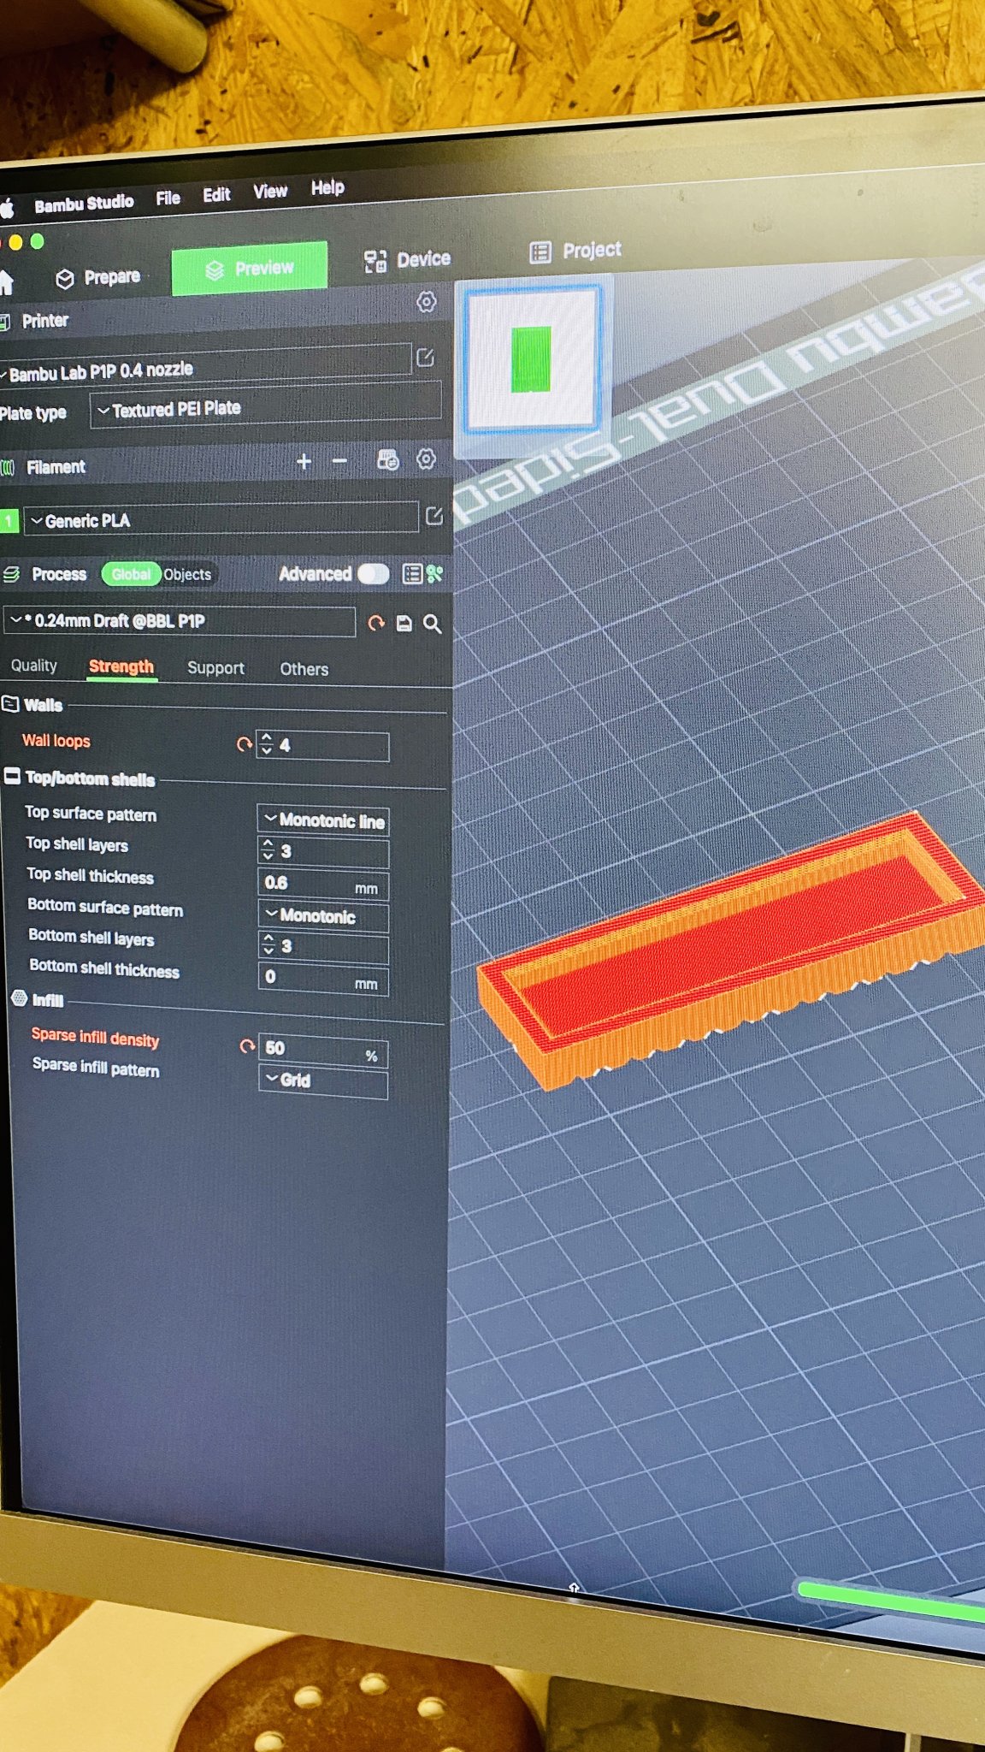Save the process preset icon
Viewport: 985px width, 1752px height.
tap(404, 624)
